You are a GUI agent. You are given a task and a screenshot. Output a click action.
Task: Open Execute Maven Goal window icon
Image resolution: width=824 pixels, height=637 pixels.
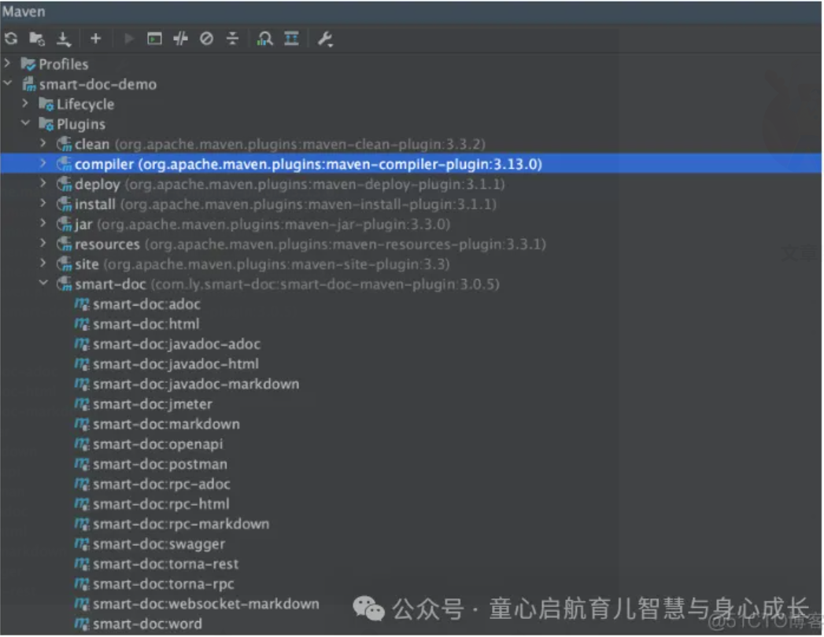point(154,39)
